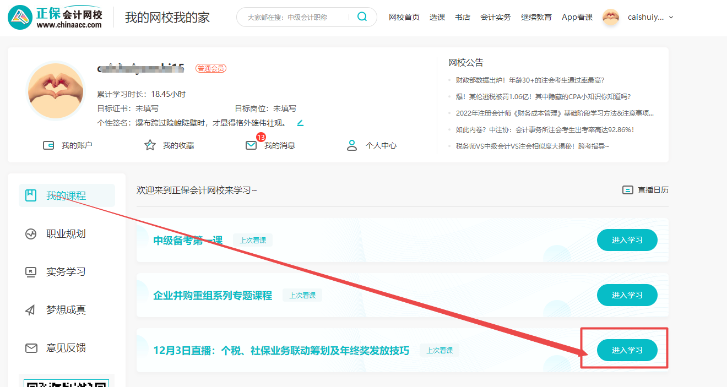Click the 直播日历 link

[645, 190]
